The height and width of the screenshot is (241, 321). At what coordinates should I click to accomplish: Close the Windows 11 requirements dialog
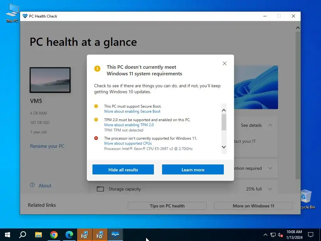(x=224, y=63)
